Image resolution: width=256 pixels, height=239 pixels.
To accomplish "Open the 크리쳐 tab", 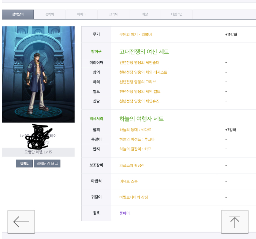I will point(113,14).
